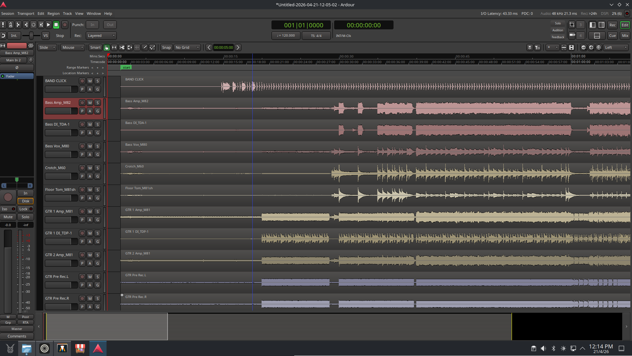The height and width of the screenshot is (356, 632).
Task: Nudge playhead forward arrow
Action: tap(238, 47)
